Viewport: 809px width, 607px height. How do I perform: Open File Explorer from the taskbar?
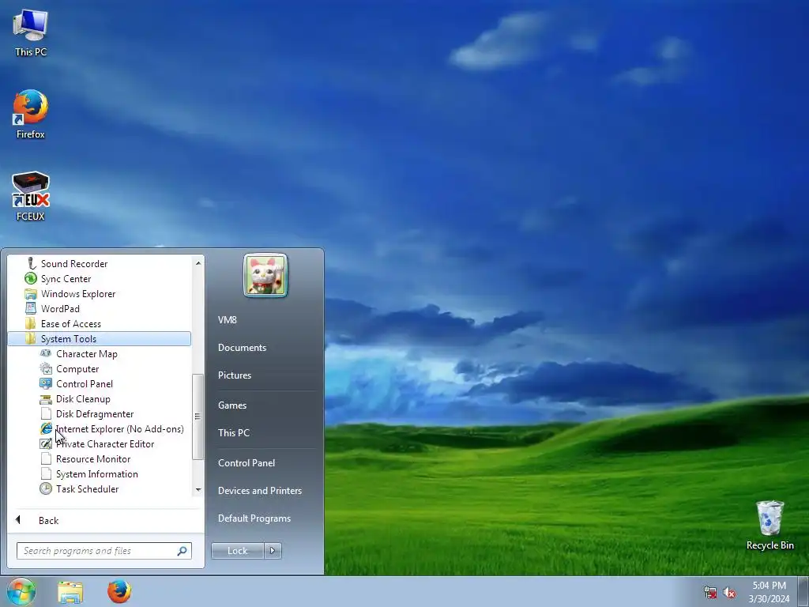coord(70,592)
